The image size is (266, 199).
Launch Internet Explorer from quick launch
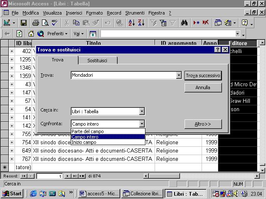tap(33, 194)
